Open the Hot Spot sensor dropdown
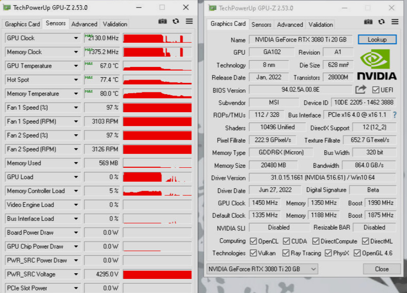Screen dimensions: 407x293 (x=76, y=80)
